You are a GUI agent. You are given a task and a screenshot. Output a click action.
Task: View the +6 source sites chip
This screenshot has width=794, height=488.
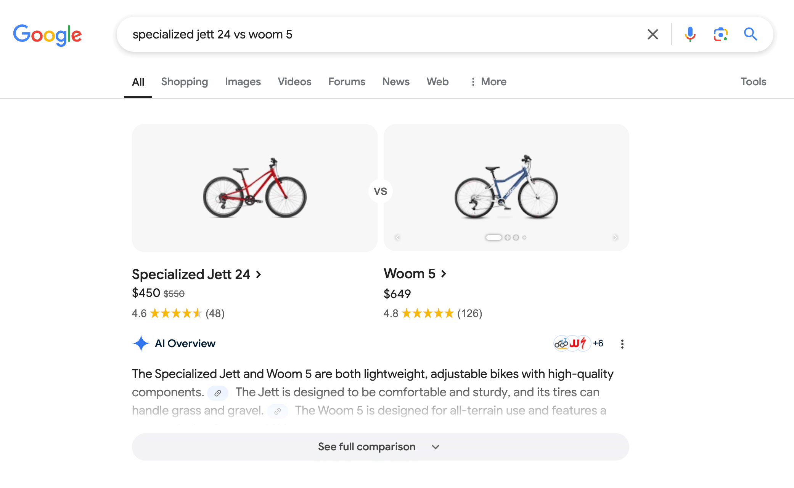click(598, 343)
